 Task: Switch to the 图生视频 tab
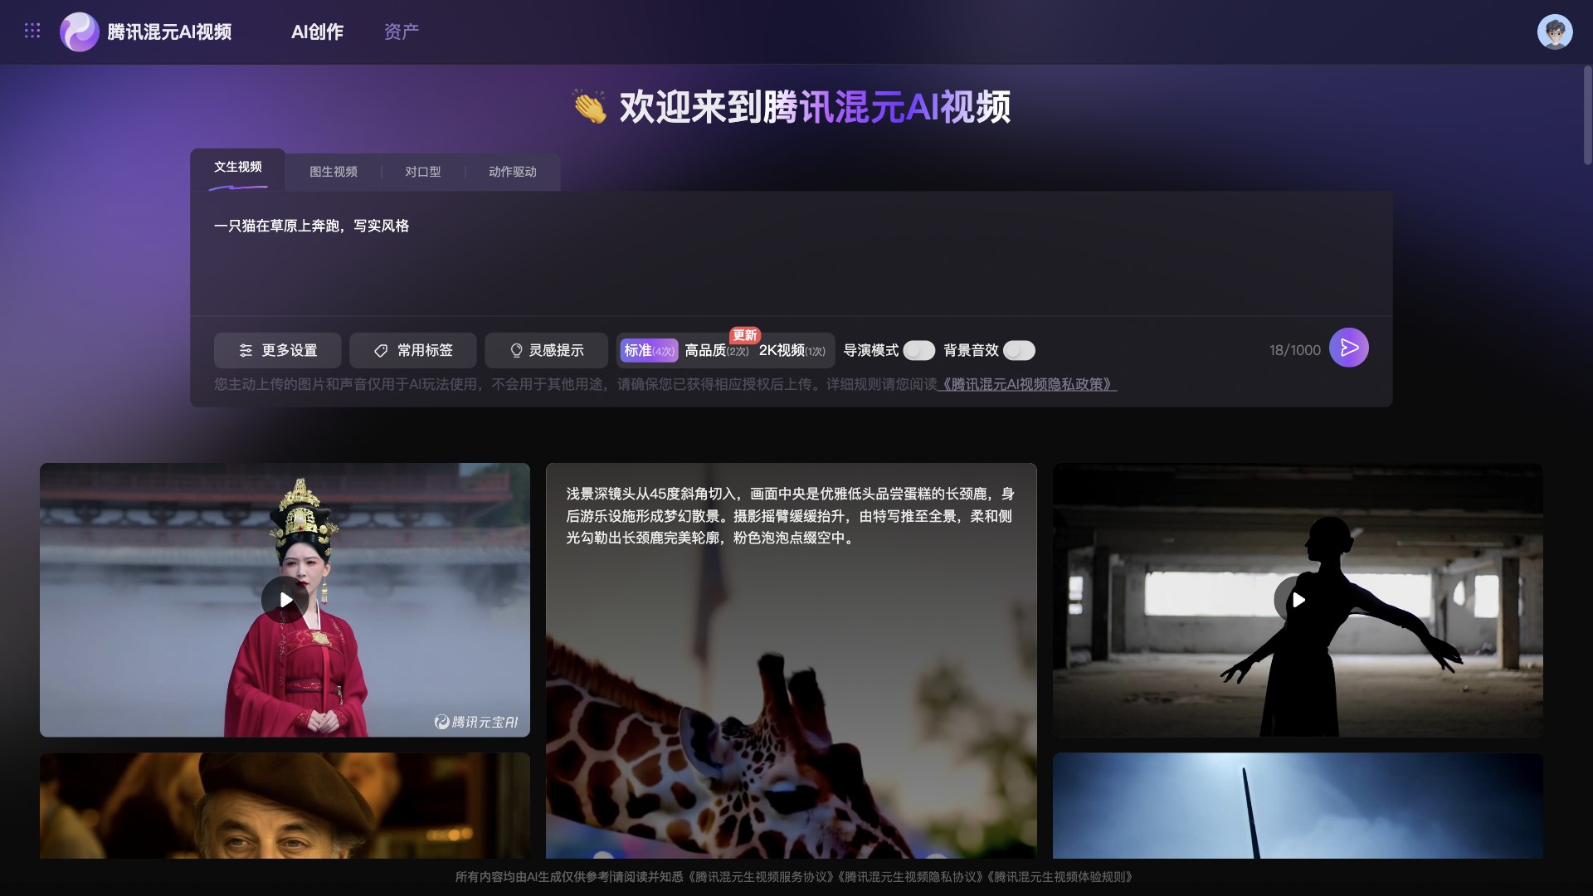click(x=334, y=172)
